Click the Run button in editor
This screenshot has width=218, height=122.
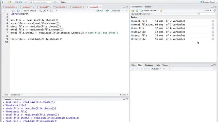point(100,11)
